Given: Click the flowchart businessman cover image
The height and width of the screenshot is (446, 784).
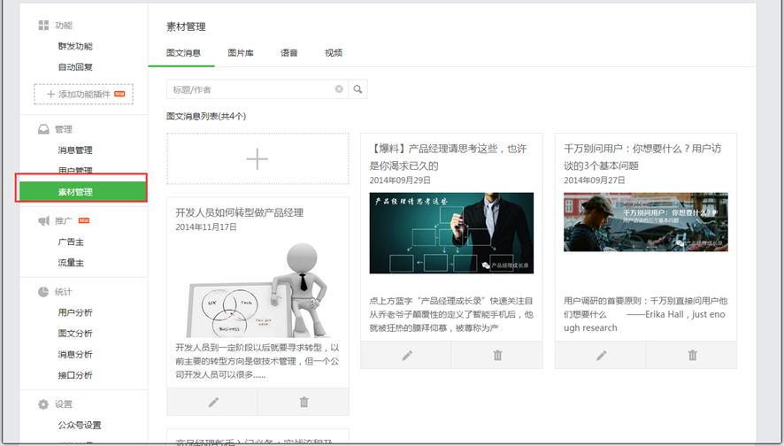Looking at the screenshot, I should click(x=451, y=233).
